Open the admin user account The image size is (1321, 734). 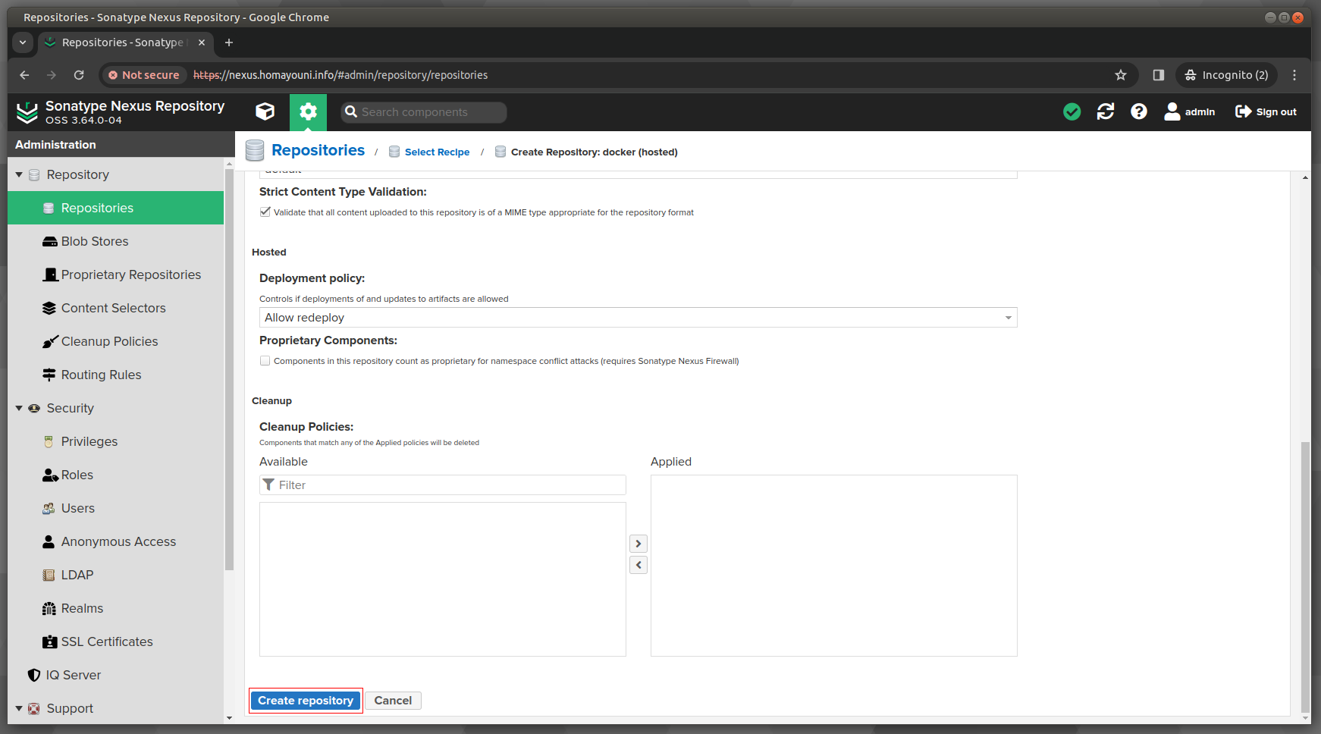pos(1189,112)
